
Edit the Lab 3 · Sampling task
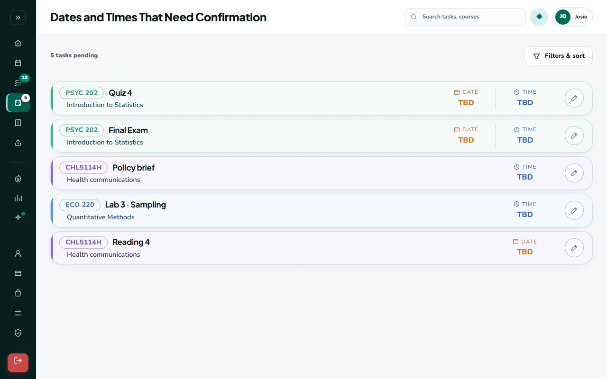coord(574,210)
